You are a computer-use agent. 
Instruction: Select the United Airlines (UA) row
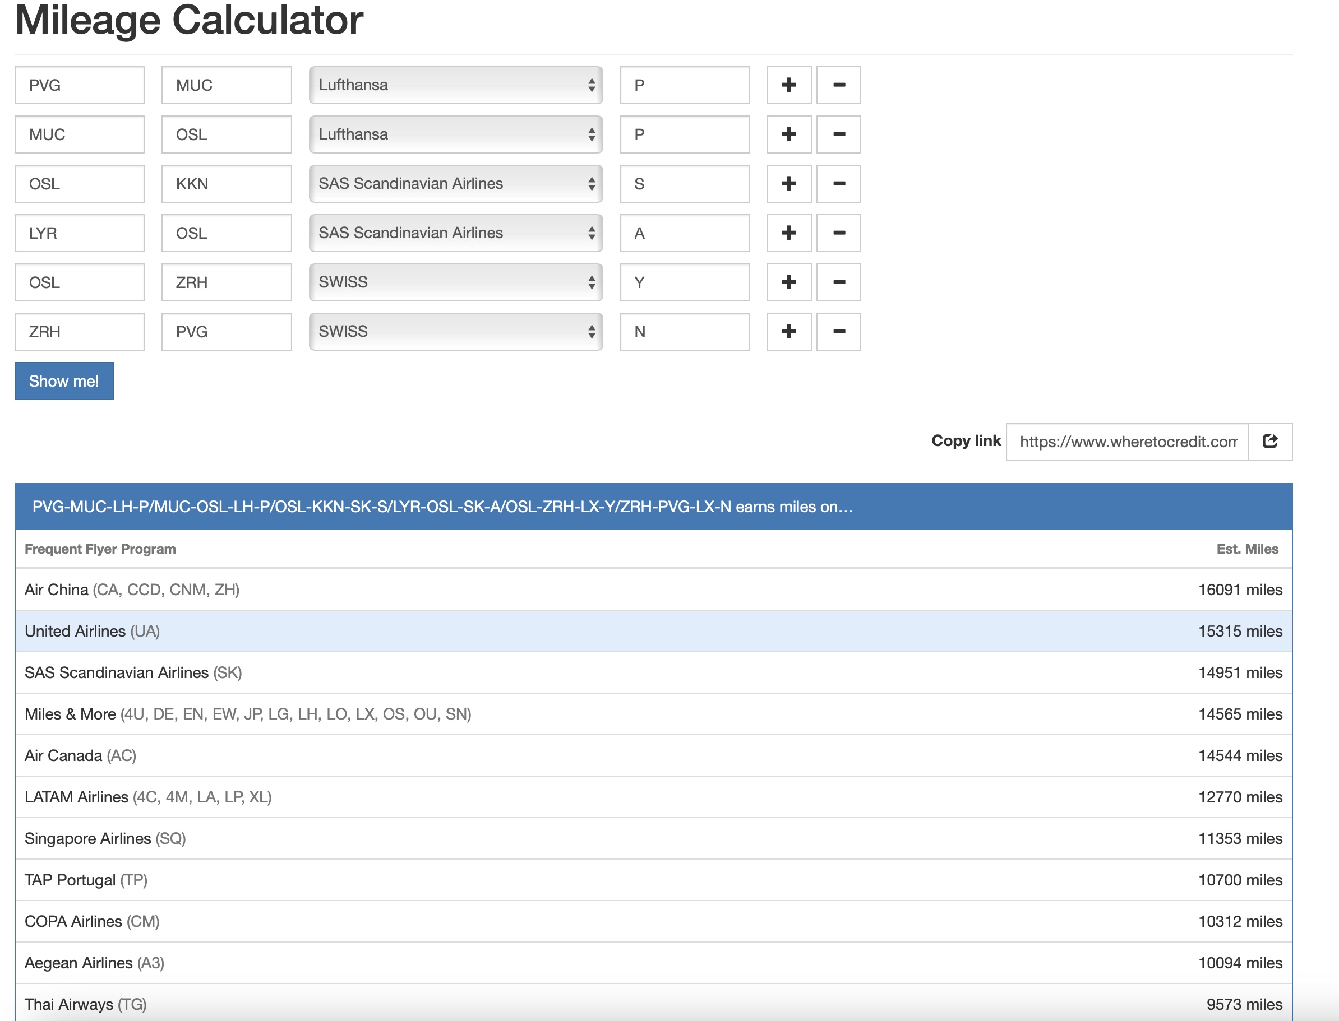pos(654,631)
